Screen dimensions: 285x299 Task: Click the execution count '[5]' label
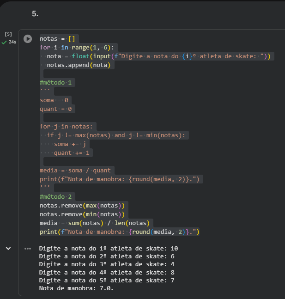8,34
